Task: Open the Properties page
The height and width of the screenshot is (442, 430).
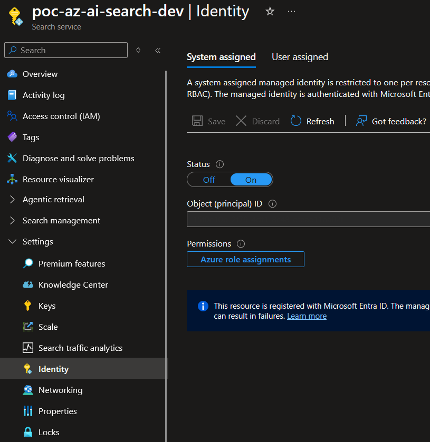Action: 58,411
